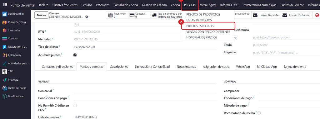
Task: Open the apps grid menu icon
Action: coord(5,5)
